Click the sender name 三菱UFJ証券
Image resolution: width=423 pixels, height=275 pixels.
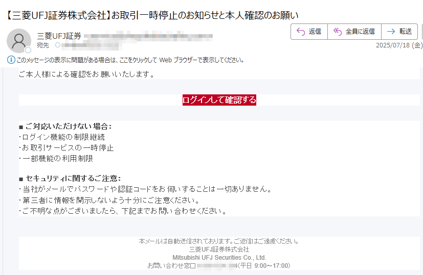point(59,36)
